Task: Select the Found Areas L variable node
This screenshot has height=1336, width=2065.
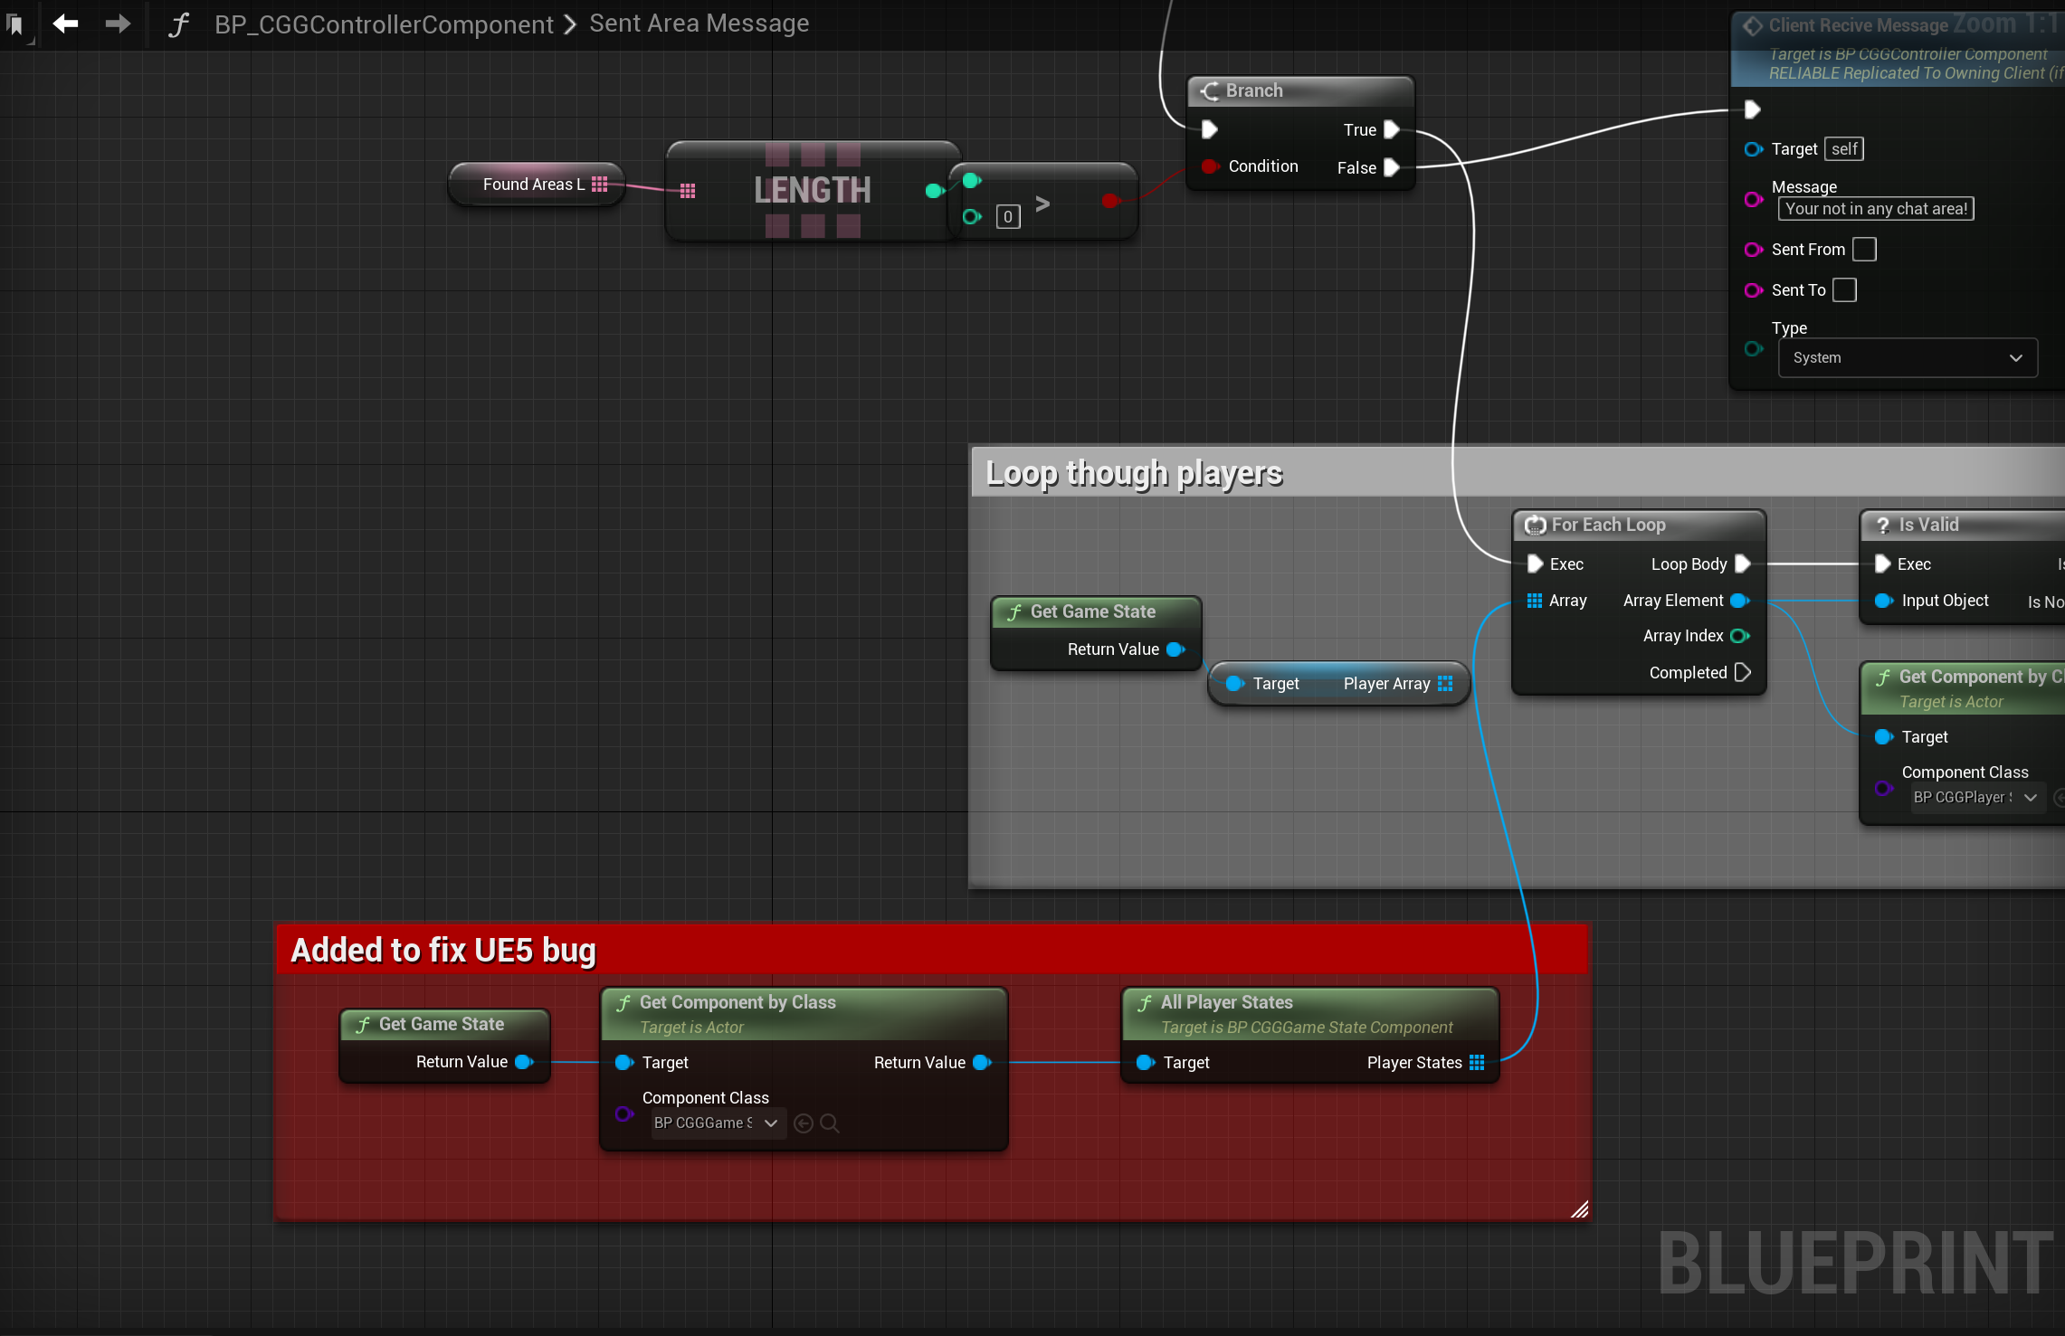Action: click(536, 185)
